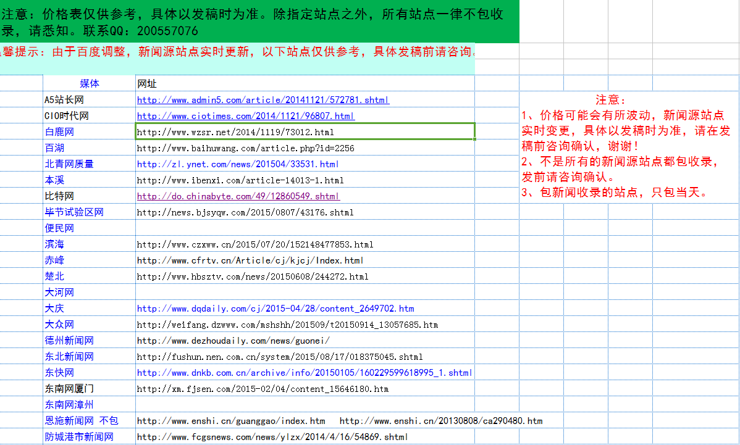
Task: Select the xm.fjsen.com URL cell
Action: pos(305,389)
